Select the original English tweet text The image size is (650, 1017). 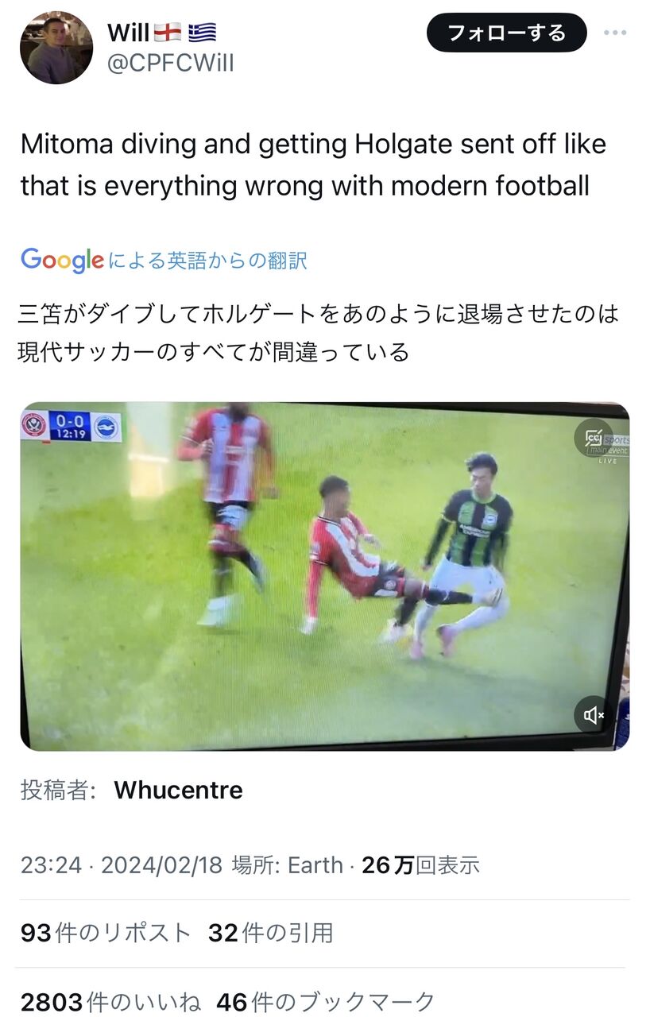(x=313, y=164)
